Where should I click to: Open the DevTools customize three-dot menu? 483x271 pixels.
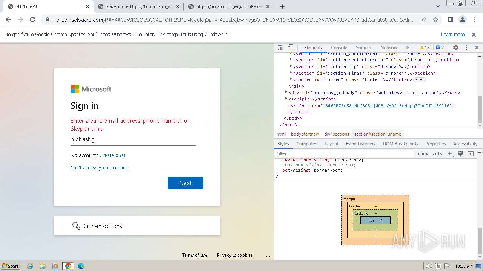click(x=466, y=48)
